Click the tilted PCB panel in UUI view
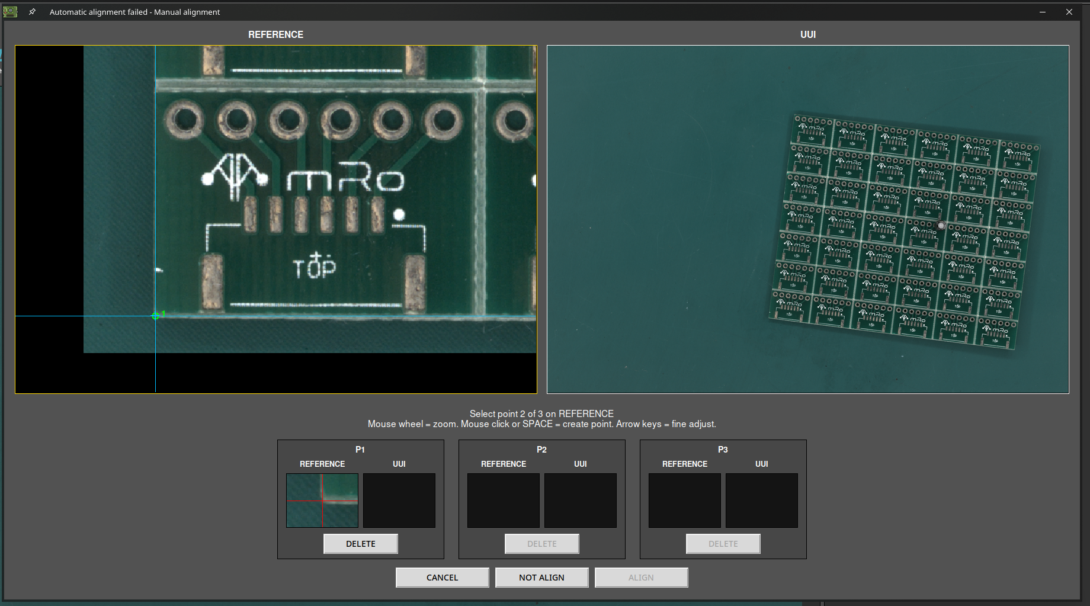Viewport: 1090px width, 606px height. pyautogui.click(x=904, y=231)
